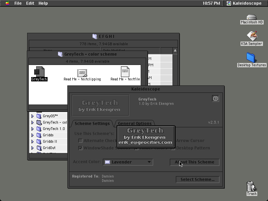Click the Kaleidoscope dialog title bar
This screenshot has width=268, height=201.
[x=146, y=89]
